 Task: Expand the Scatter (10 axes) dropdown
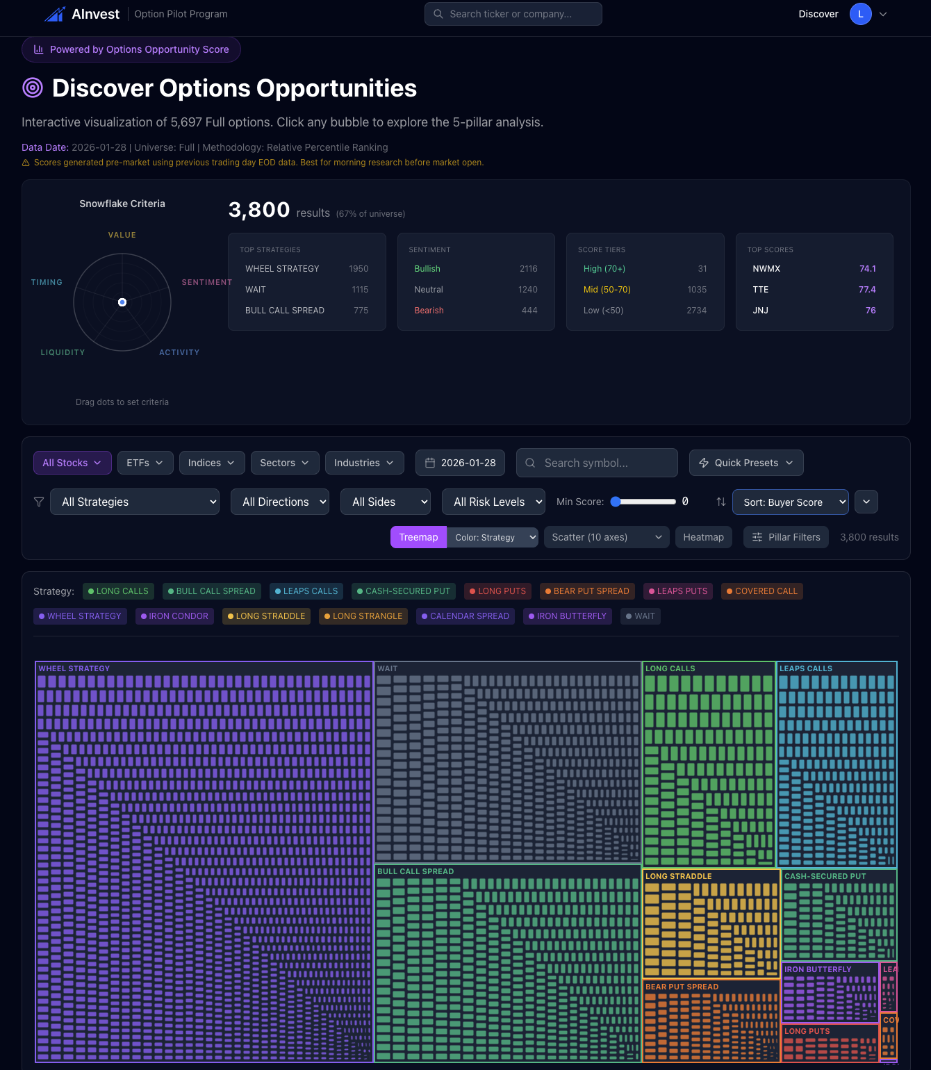point(606,537)
